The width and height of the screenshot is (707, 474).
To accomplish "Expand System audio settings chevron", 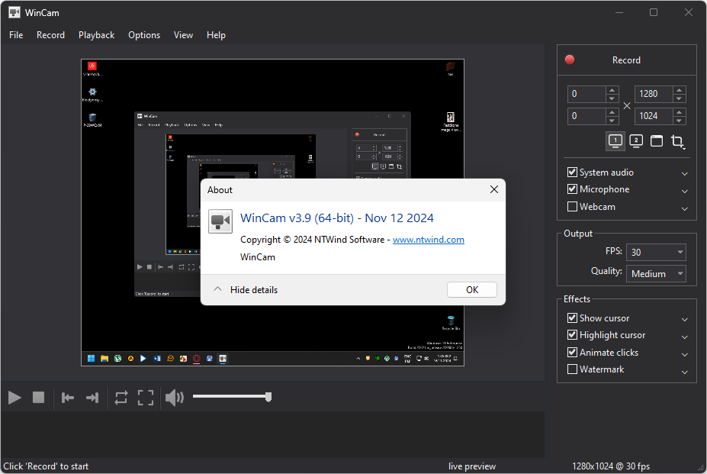I will (684, 174).
